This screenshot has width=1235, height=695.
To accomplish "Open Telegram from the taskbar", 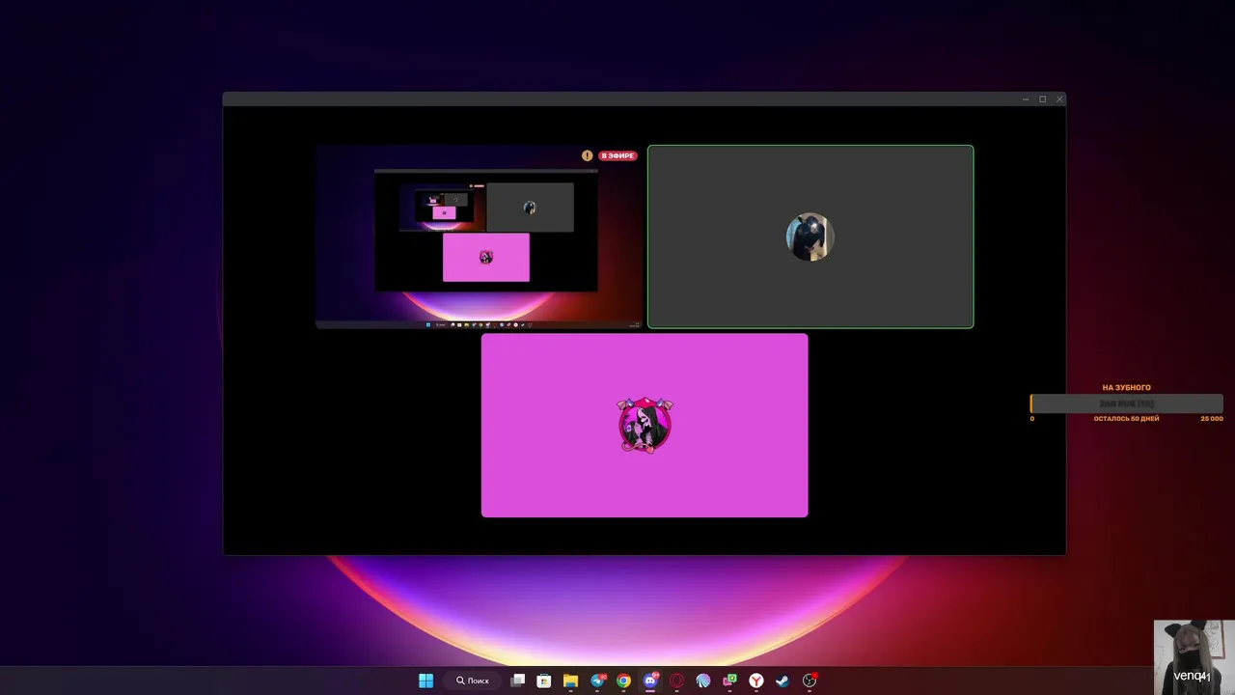I will click(x=597, y=681).
